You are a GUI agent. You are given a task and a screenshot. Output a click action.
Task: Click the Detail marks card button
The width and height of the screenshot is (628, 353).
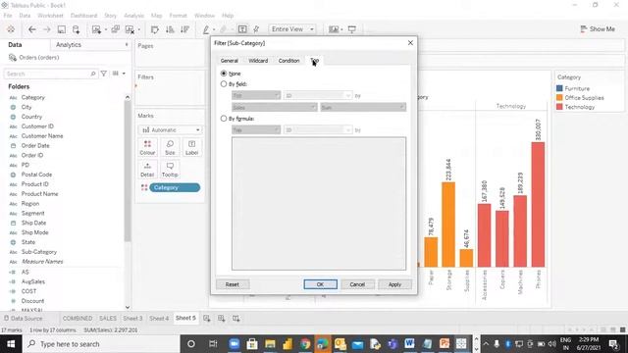(x=147, y=170)
